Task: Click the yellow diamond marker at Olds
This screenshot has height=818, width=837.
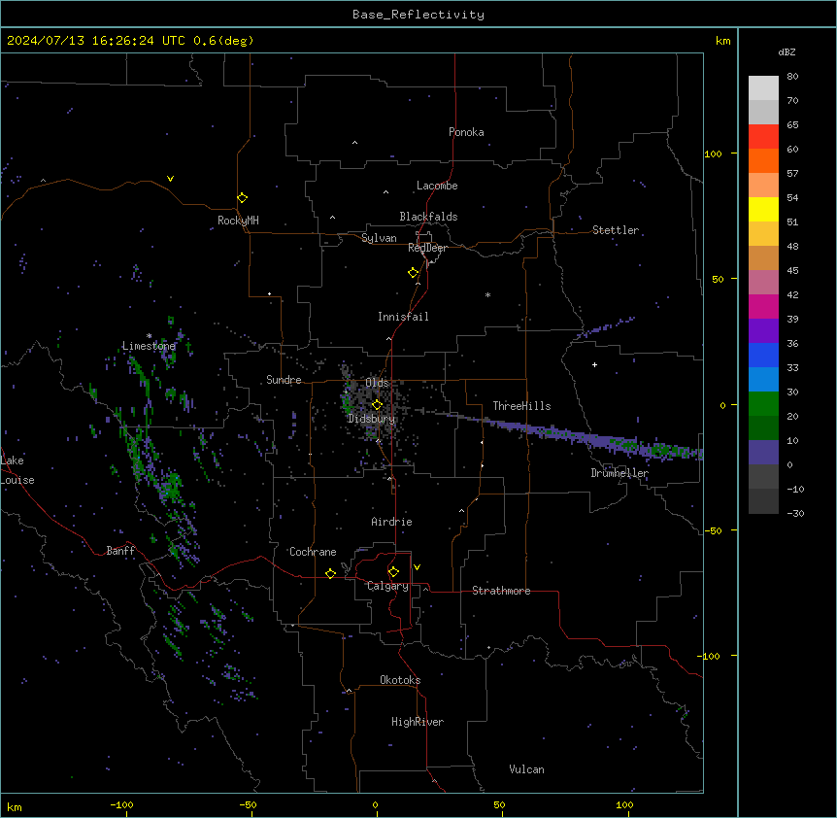Action: (377, 405)
